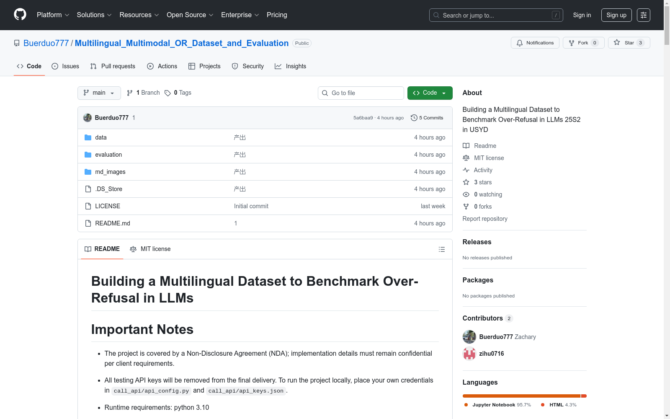Focus the Go to file input

point(361,93)
